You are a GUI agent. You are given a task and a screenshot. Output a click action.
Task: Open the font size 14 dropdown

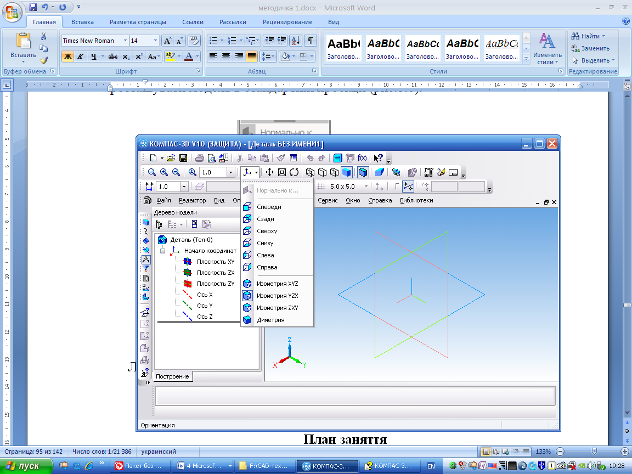(x=156, y=41)
